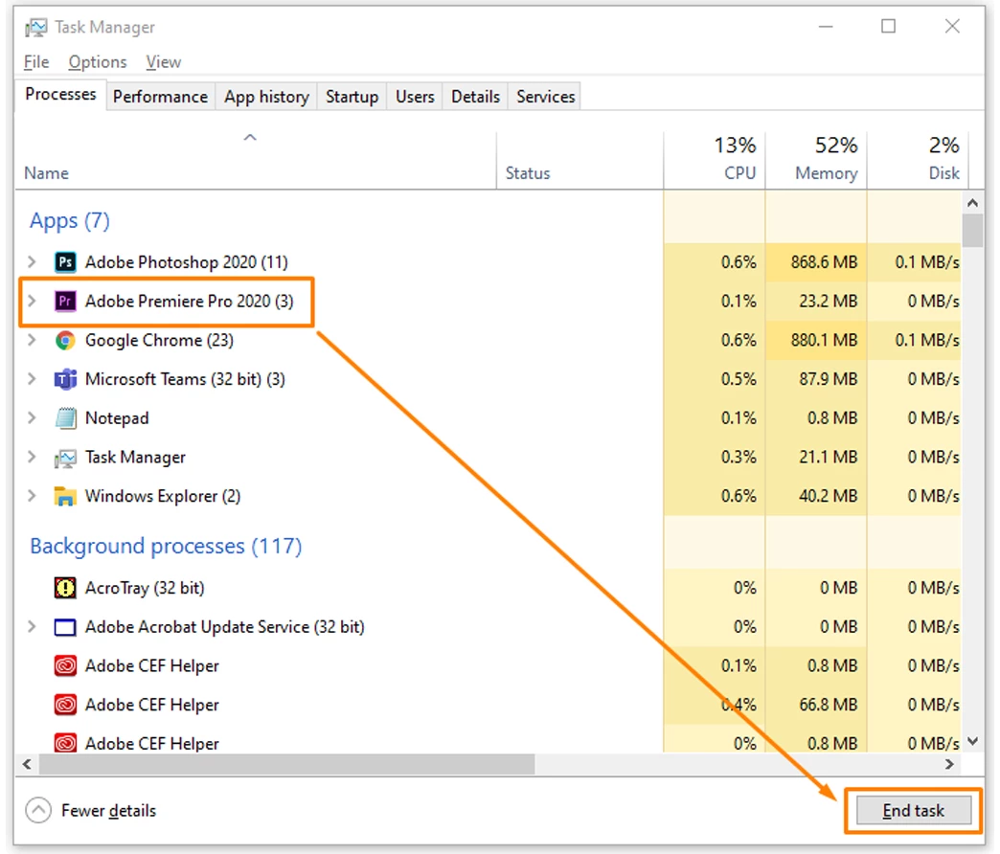Viewport: 1000px width, 854px height.
Task: Click the 40.2 MB memory cell
Action: pyautogui.click(x=816, y=496)
